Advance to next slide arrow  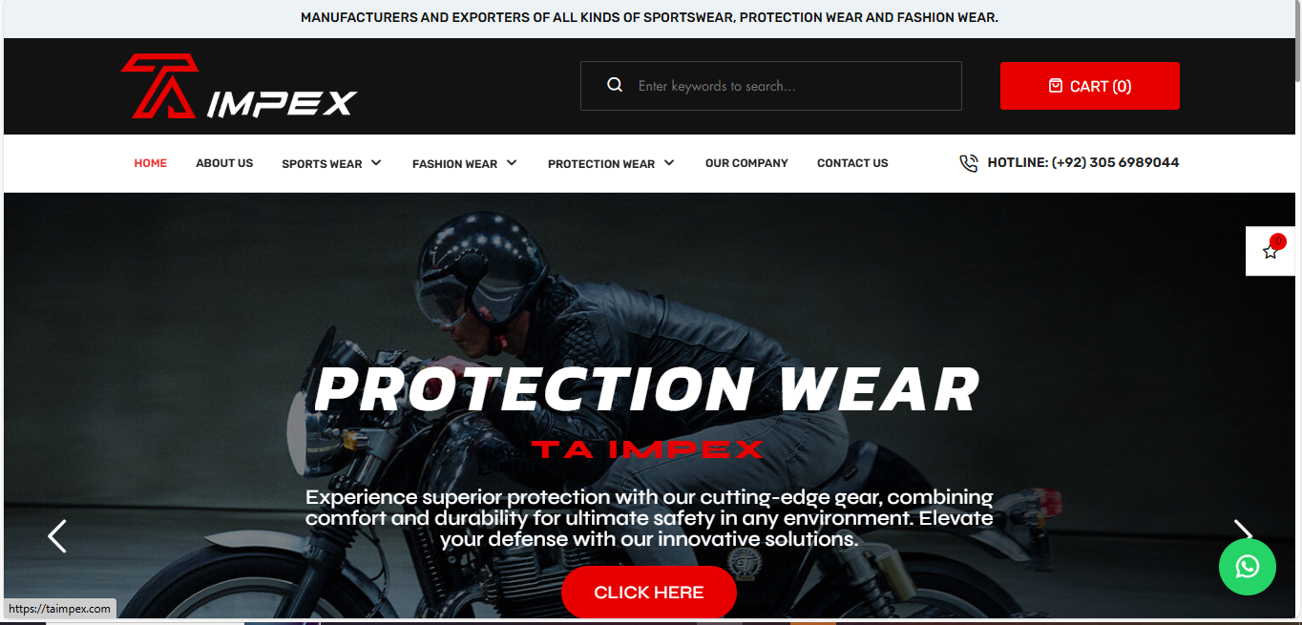pos(1242,531)
